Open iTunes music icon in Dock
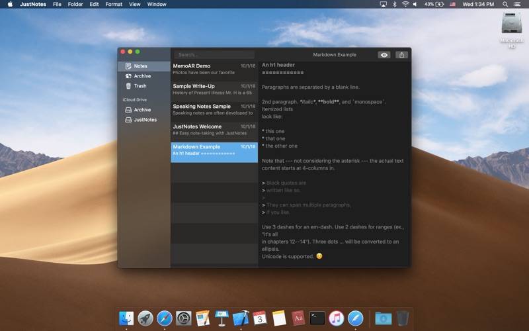Viewport: 529px width, 331px height. click(x=337, y=318)
